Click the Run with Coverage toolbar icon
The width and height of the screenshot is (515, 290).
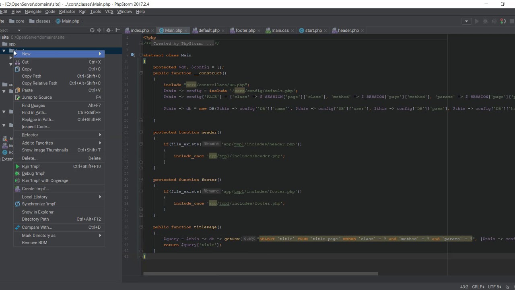click(x=494, y=21)
